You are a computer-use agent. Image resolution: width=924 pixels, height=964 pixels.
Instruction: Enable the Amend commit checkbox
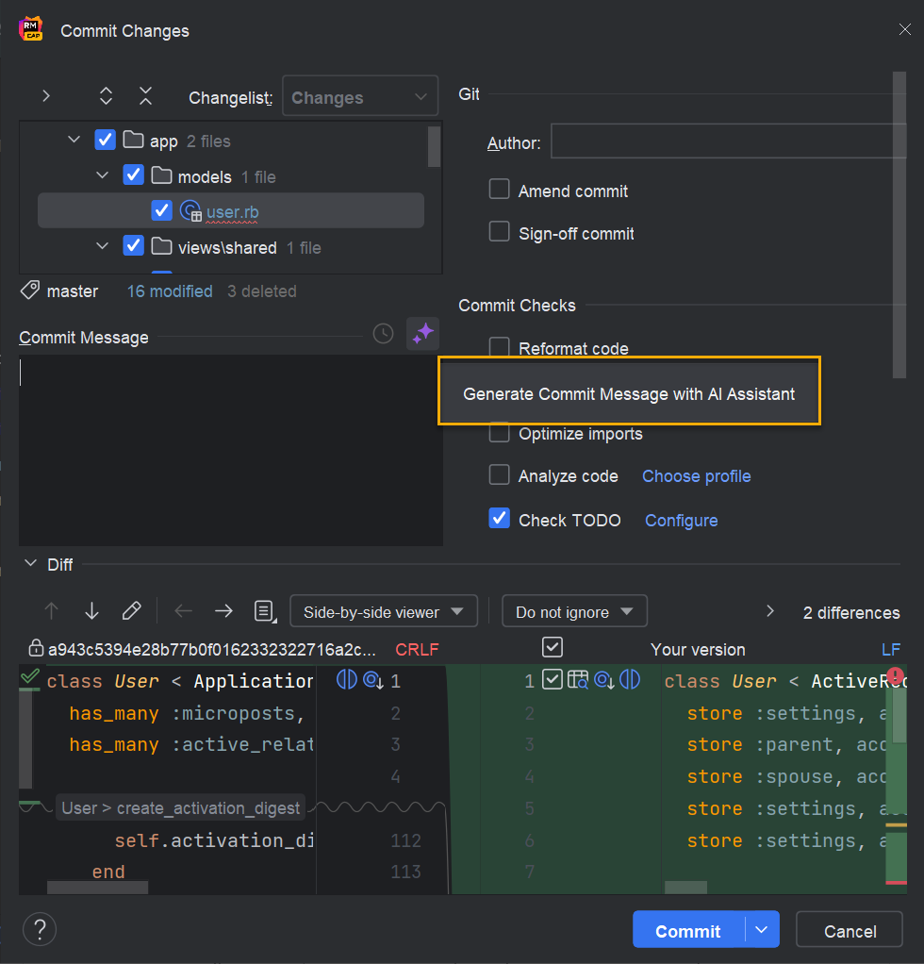click(x=499, y=190)
